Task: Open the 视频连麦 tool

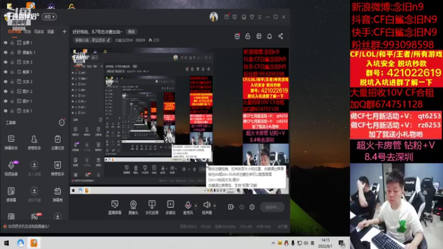Action: coord(11,168)
